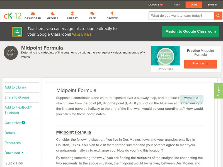Open the Dashboard gauge icon

(33, 13)
